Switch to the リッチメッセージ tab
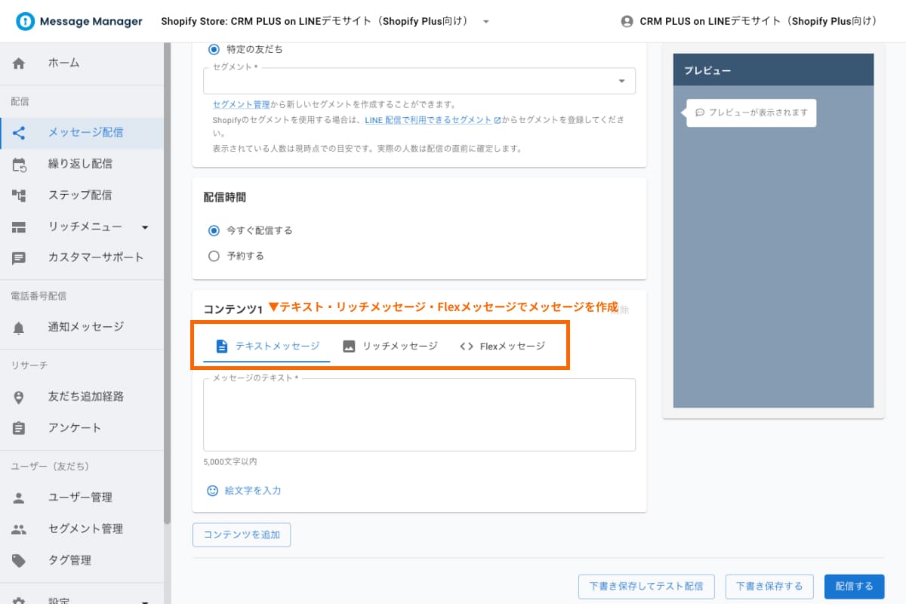 tap(390, 347)
